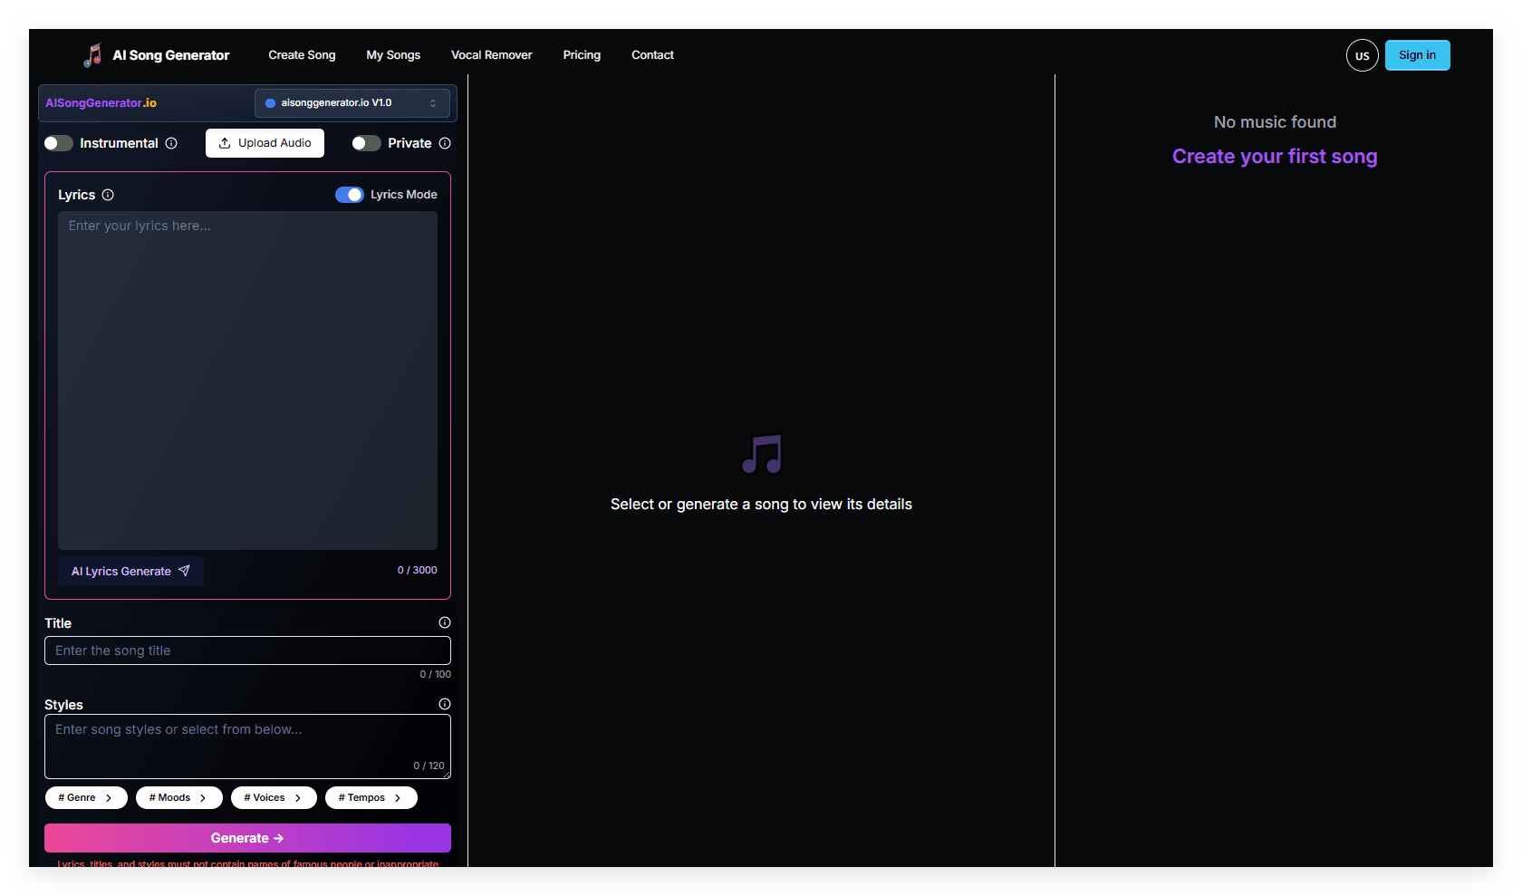Click the info icon for Title field

444,622
